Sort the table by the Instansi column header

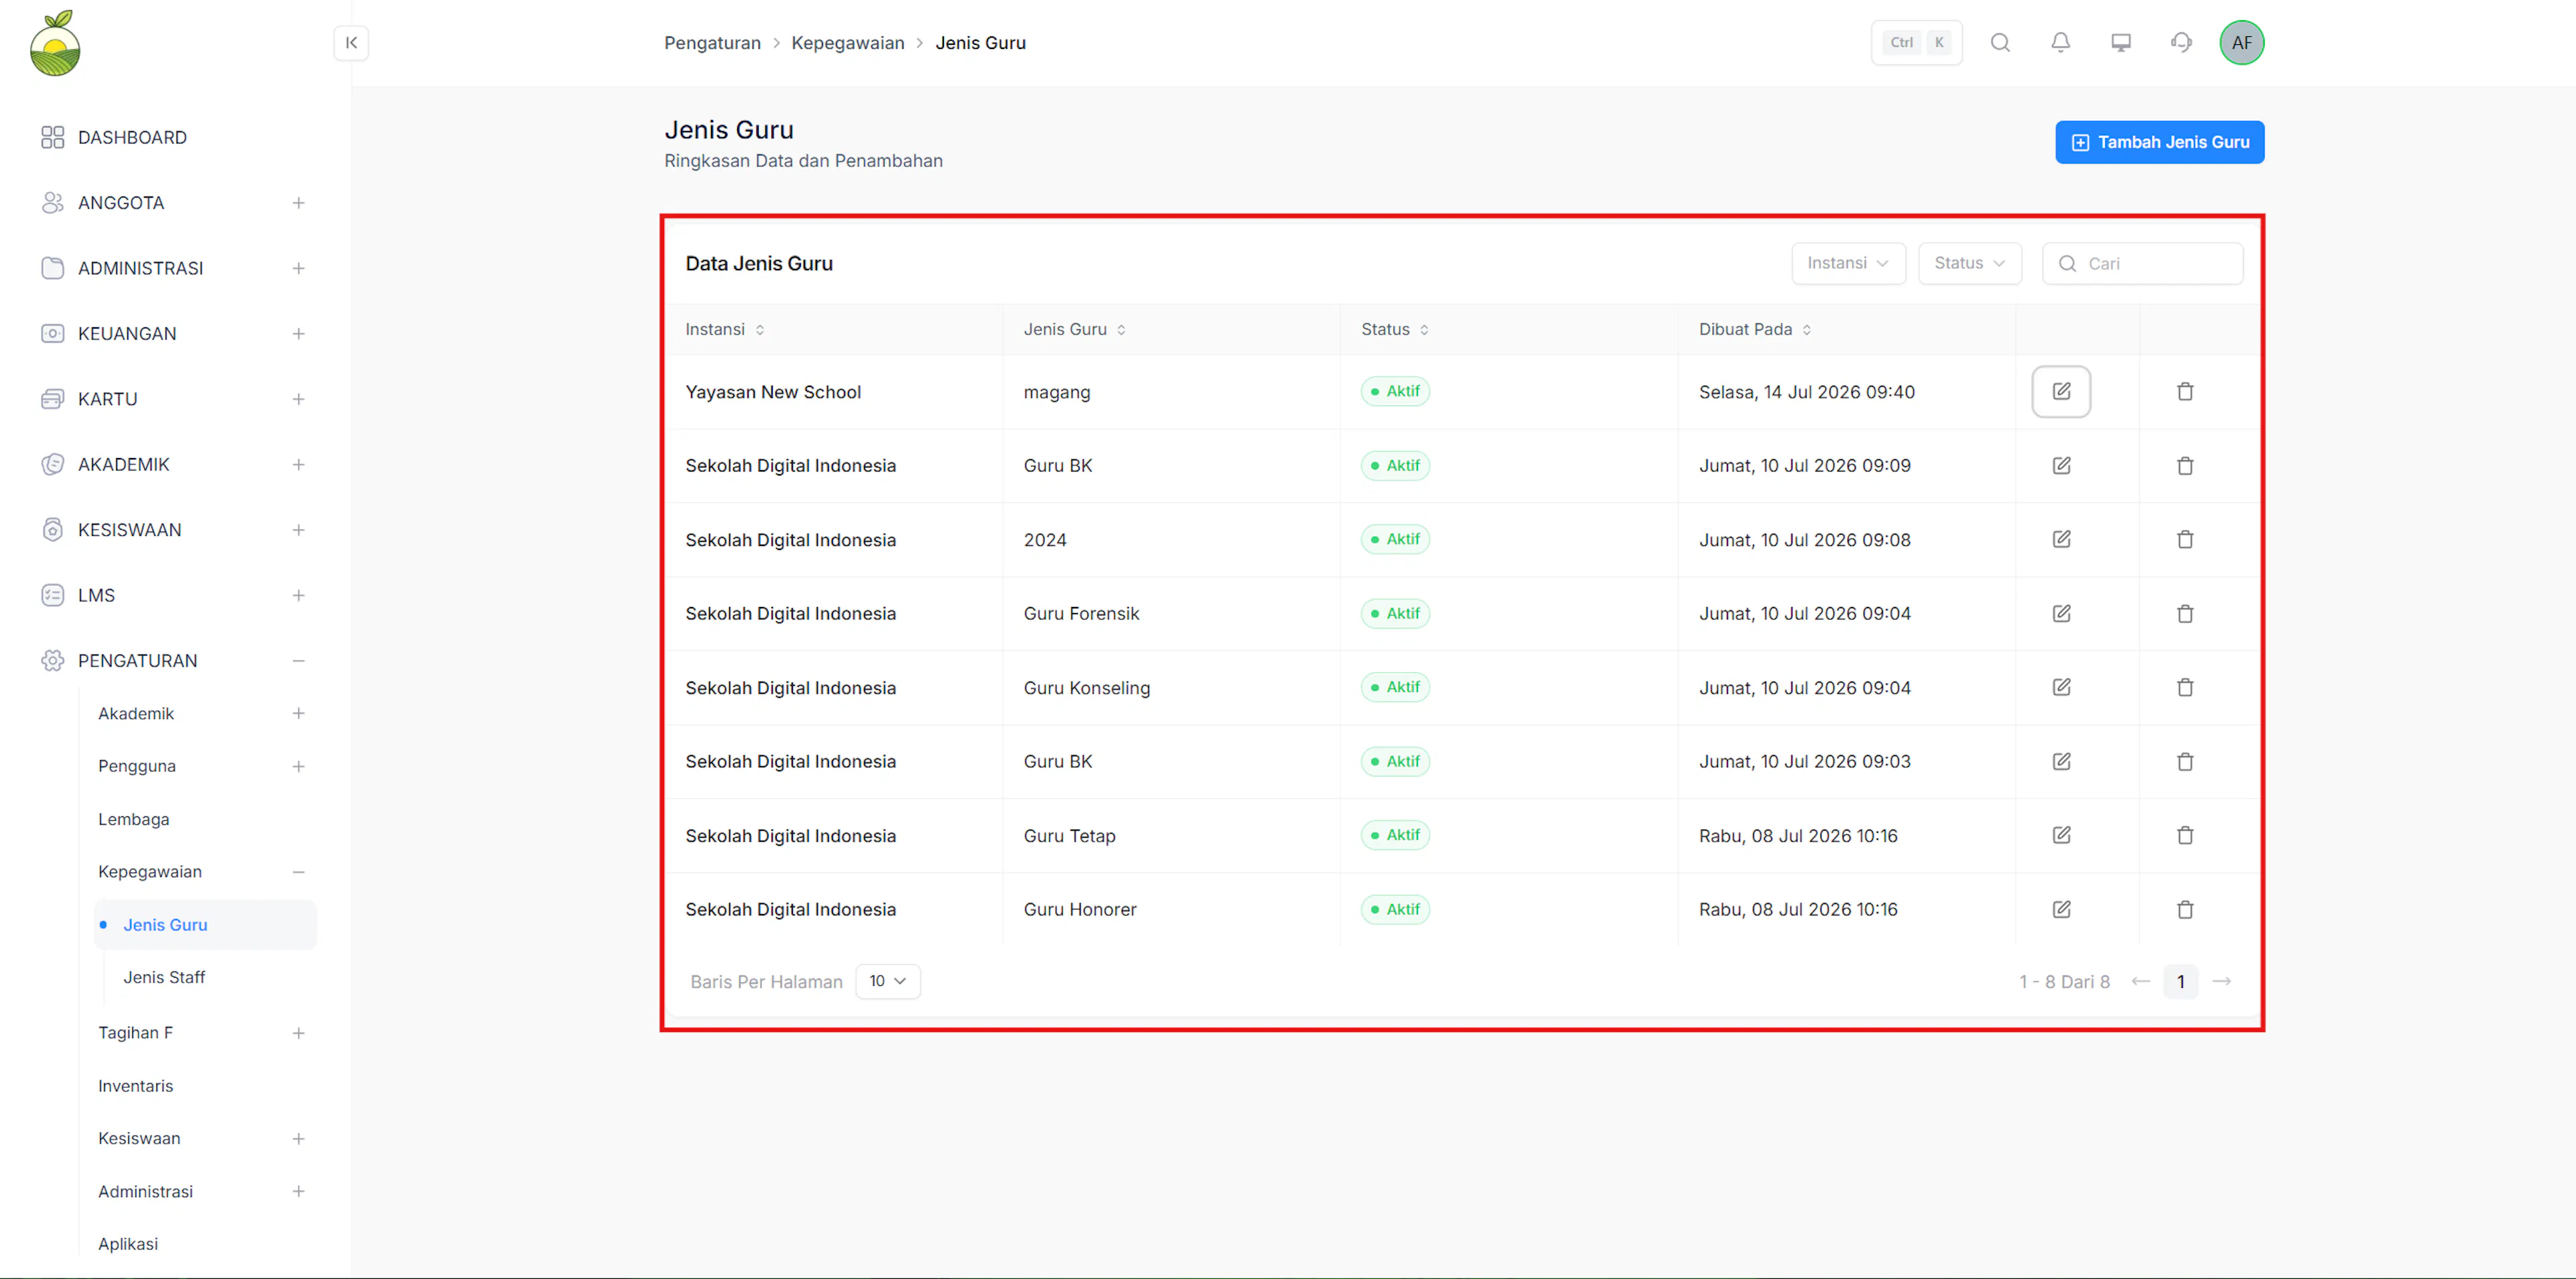click(725, 330)
